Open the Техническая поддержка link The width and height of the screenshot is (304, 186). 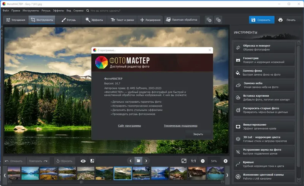point(180,126)
